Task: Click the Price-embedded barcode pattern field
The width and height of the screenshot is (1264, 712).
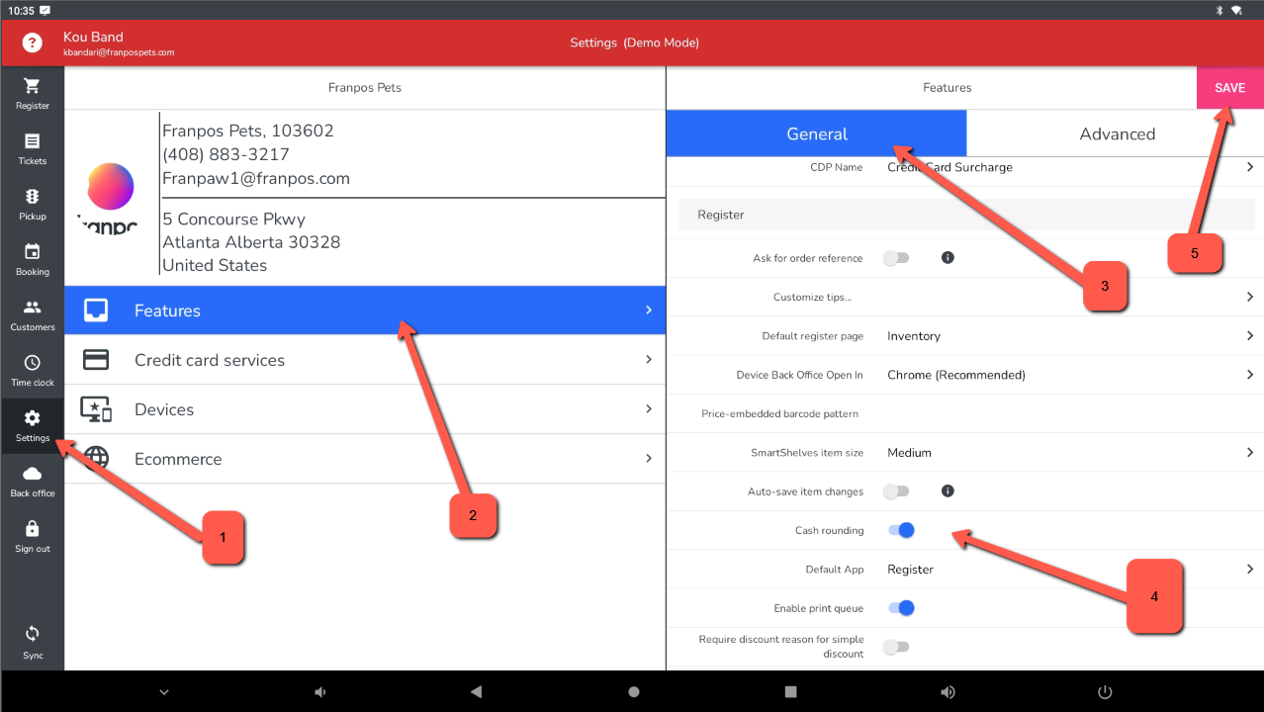Action: [x=1068, y=413]
